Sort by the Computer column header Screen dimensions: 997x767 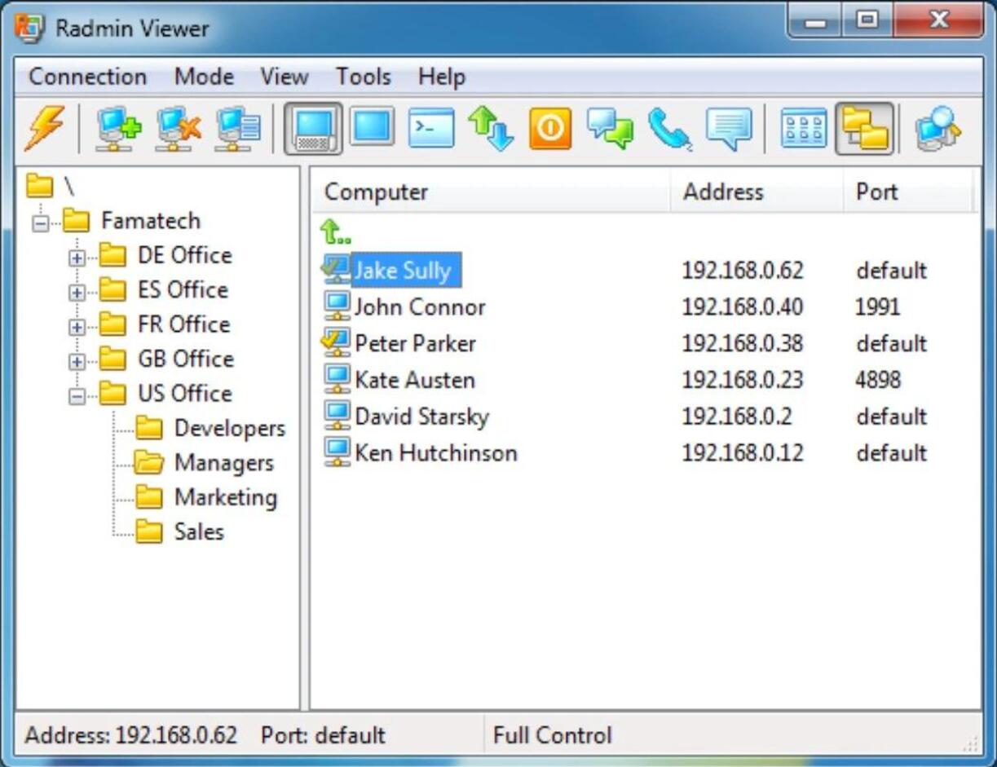pos(491,192)
